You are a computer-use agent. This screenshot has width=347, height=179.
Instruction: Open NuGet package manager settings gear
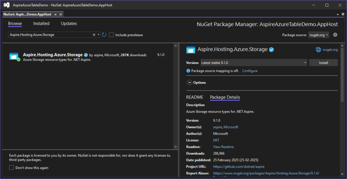click(335, 34)
